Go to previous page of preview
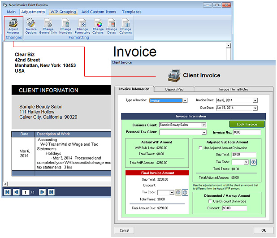 click(x=16, y=192)
